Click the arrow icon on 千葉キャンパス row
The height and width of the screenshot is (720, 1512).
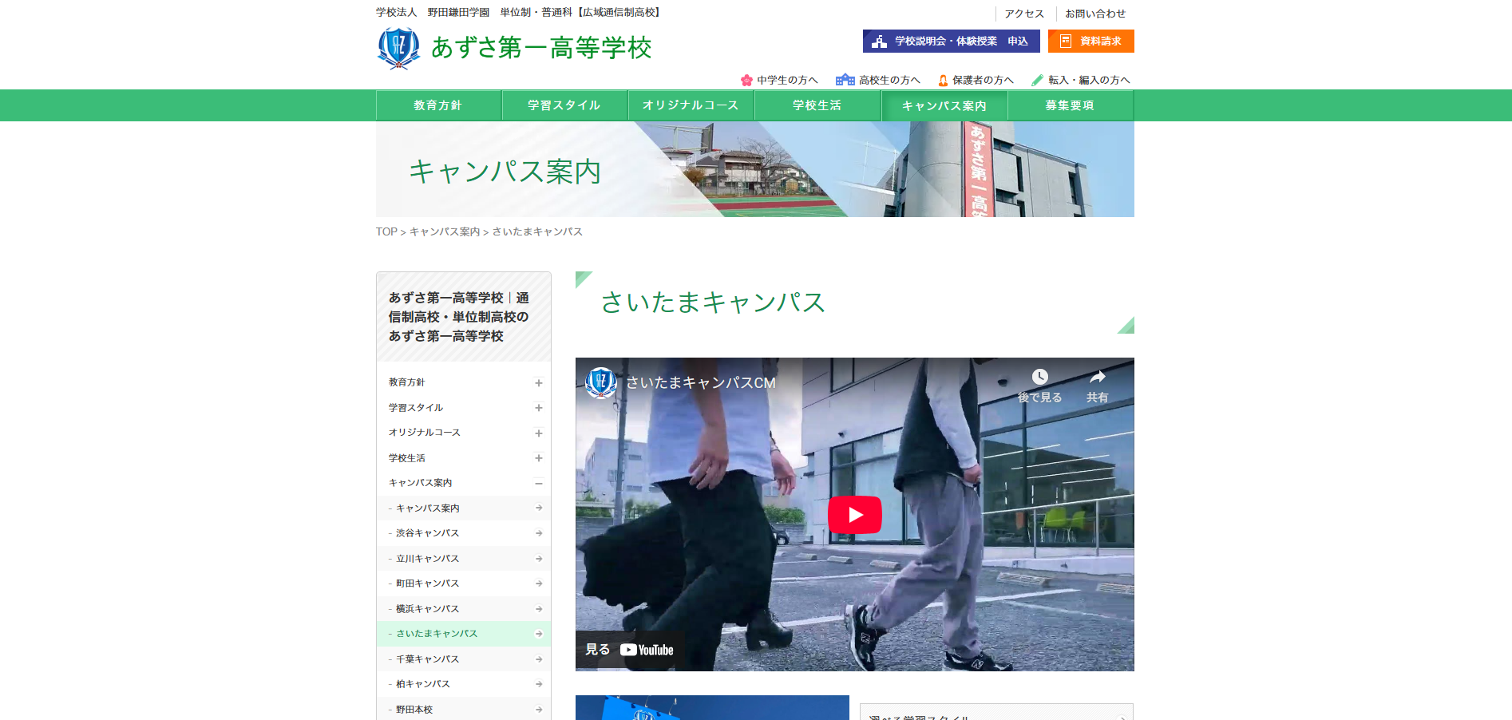click(x=539, y=659)
